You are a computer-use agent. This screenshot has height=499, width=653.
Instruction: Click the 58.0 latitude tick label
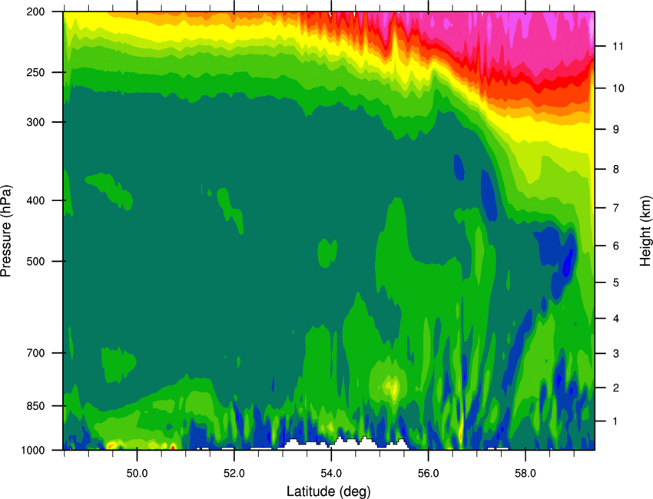[525, 474]
